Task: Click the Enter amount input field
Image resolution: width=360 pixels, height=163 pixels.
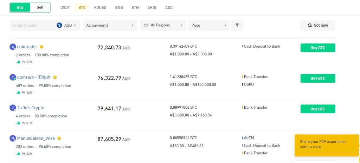Action: pos(32,25)
